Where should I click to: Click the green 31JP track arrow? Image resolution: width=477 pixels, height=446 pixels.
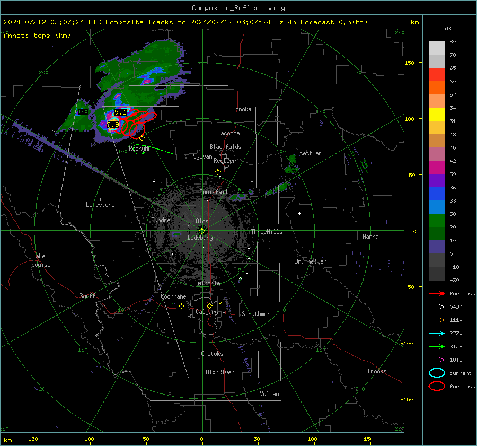pyautogui.click(x=437, y=346)
